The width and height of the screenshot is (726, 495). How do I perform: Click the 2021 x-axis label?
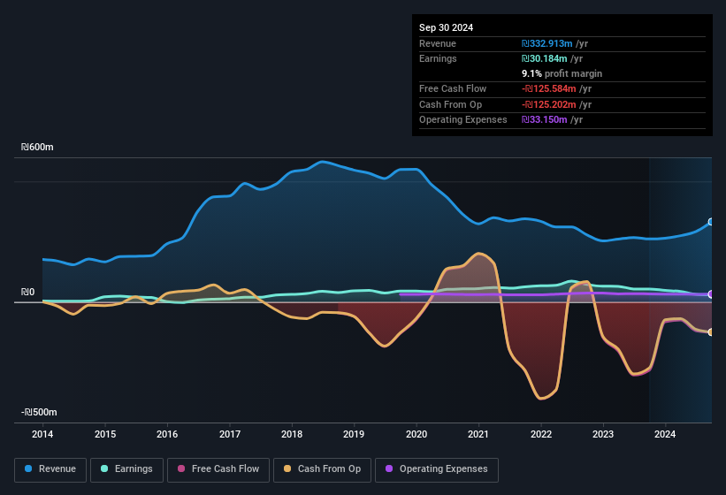point(478,434)
